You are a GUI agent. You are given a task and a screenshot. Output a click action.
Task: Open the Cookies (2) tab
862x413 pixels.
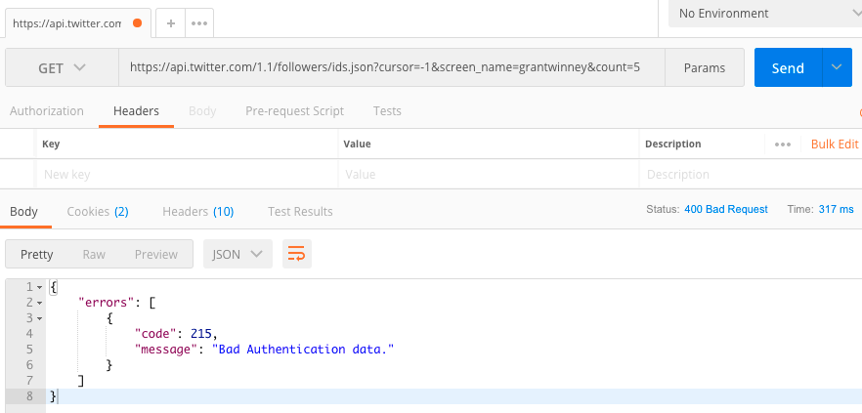coord(98,212)
